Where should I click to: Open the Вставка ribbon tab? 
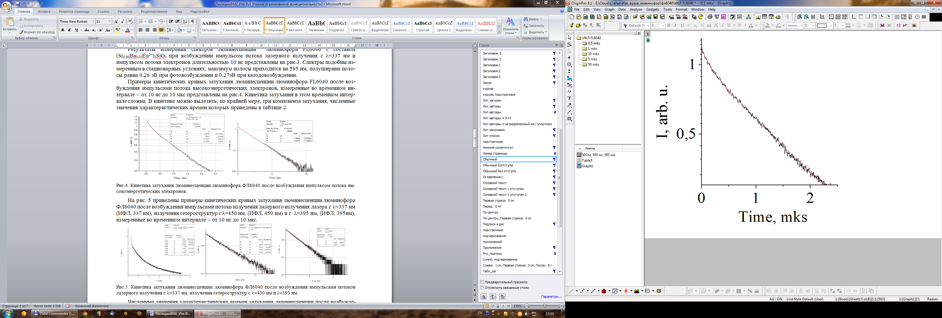(44, 11)
